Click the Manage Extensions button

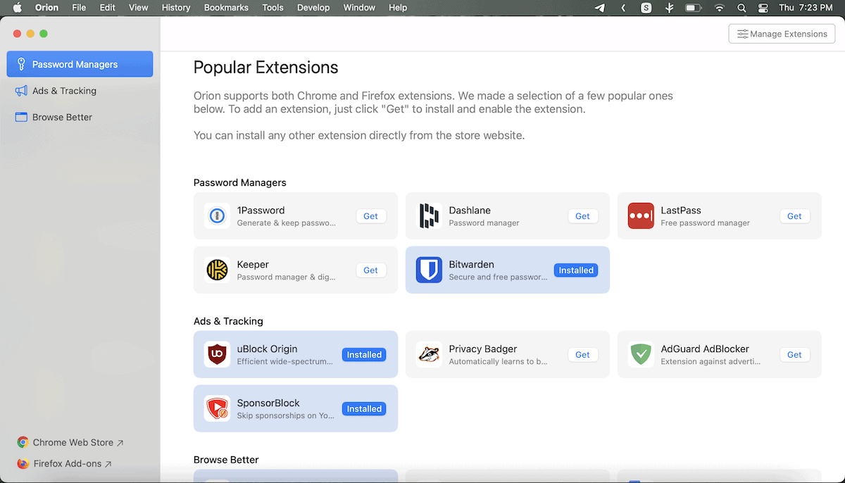tap(782, 34)
